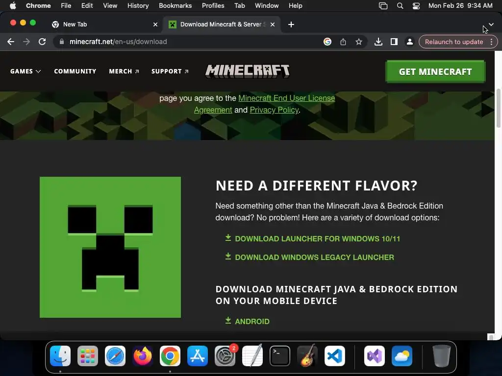Bookmark this page with the star icon

point(359,42)
